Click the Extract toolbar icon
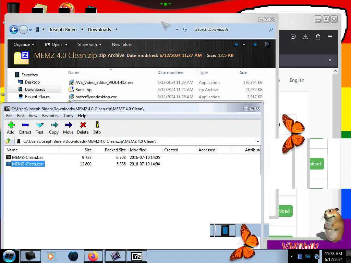This screenshot has width=351, height=263. point(25,128)
